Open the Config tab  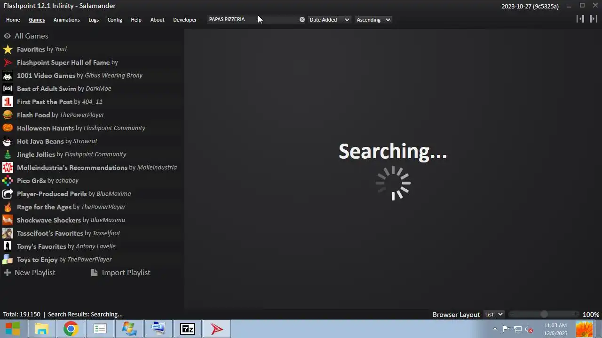115,20
